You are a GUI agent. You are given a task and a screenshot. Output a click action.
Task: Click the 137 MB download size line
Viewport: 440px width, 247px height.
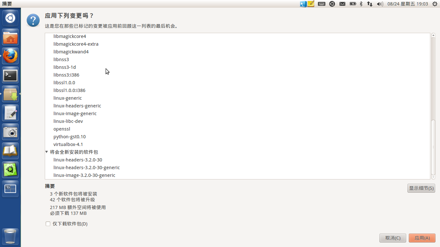pos(68,213)
